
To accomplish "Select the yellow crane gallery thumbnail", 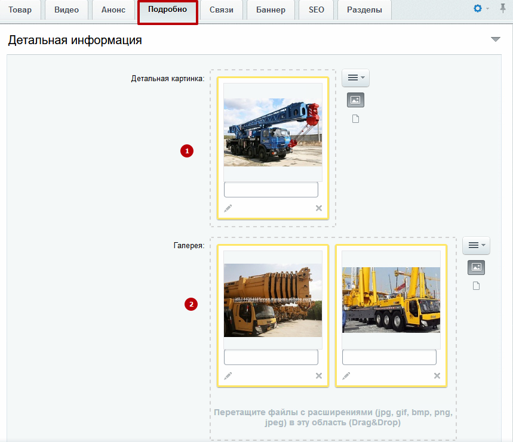I will pyautogui.click(x=391, y=300).
